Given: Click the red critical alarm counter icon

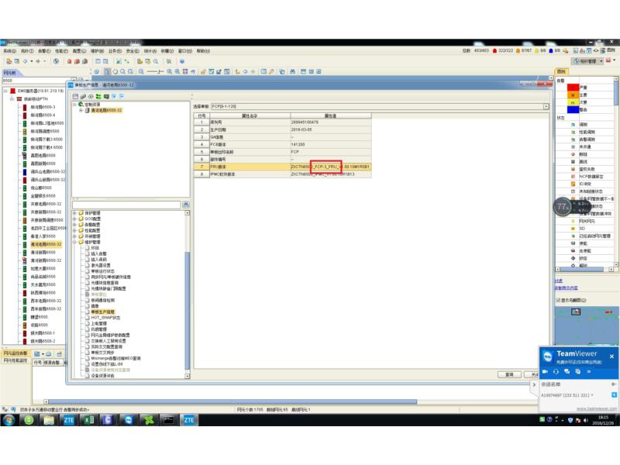Looking at the screenshot, I should click(496, 50).
